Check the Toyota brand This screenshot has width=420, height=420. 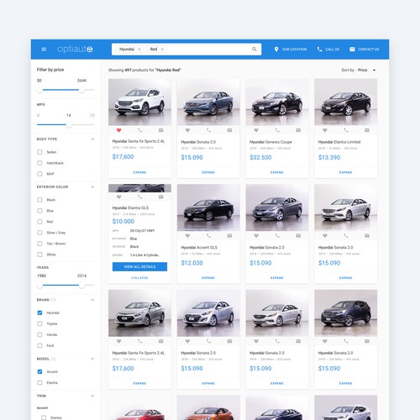(x=39, y=323)
